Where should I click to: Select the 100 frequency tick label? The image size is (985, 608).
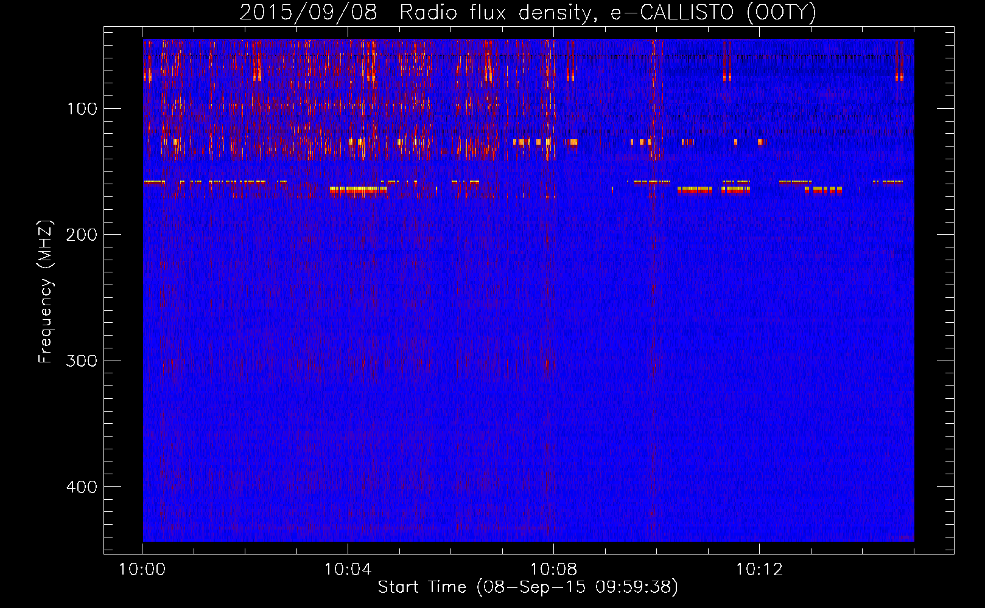coord(82,109)
